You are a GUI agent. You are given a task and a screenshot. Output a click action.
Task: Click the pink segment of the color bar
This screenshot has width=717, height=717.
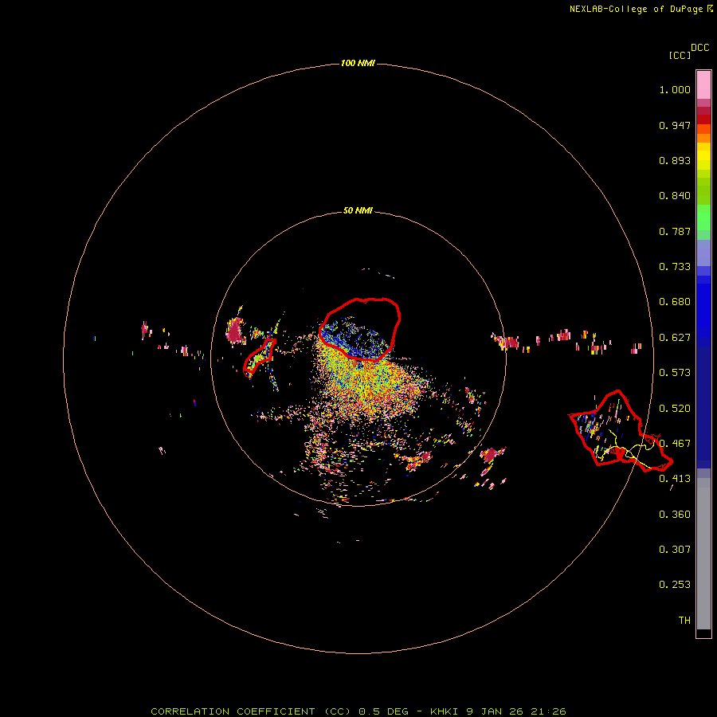click(x=703, y=85)
